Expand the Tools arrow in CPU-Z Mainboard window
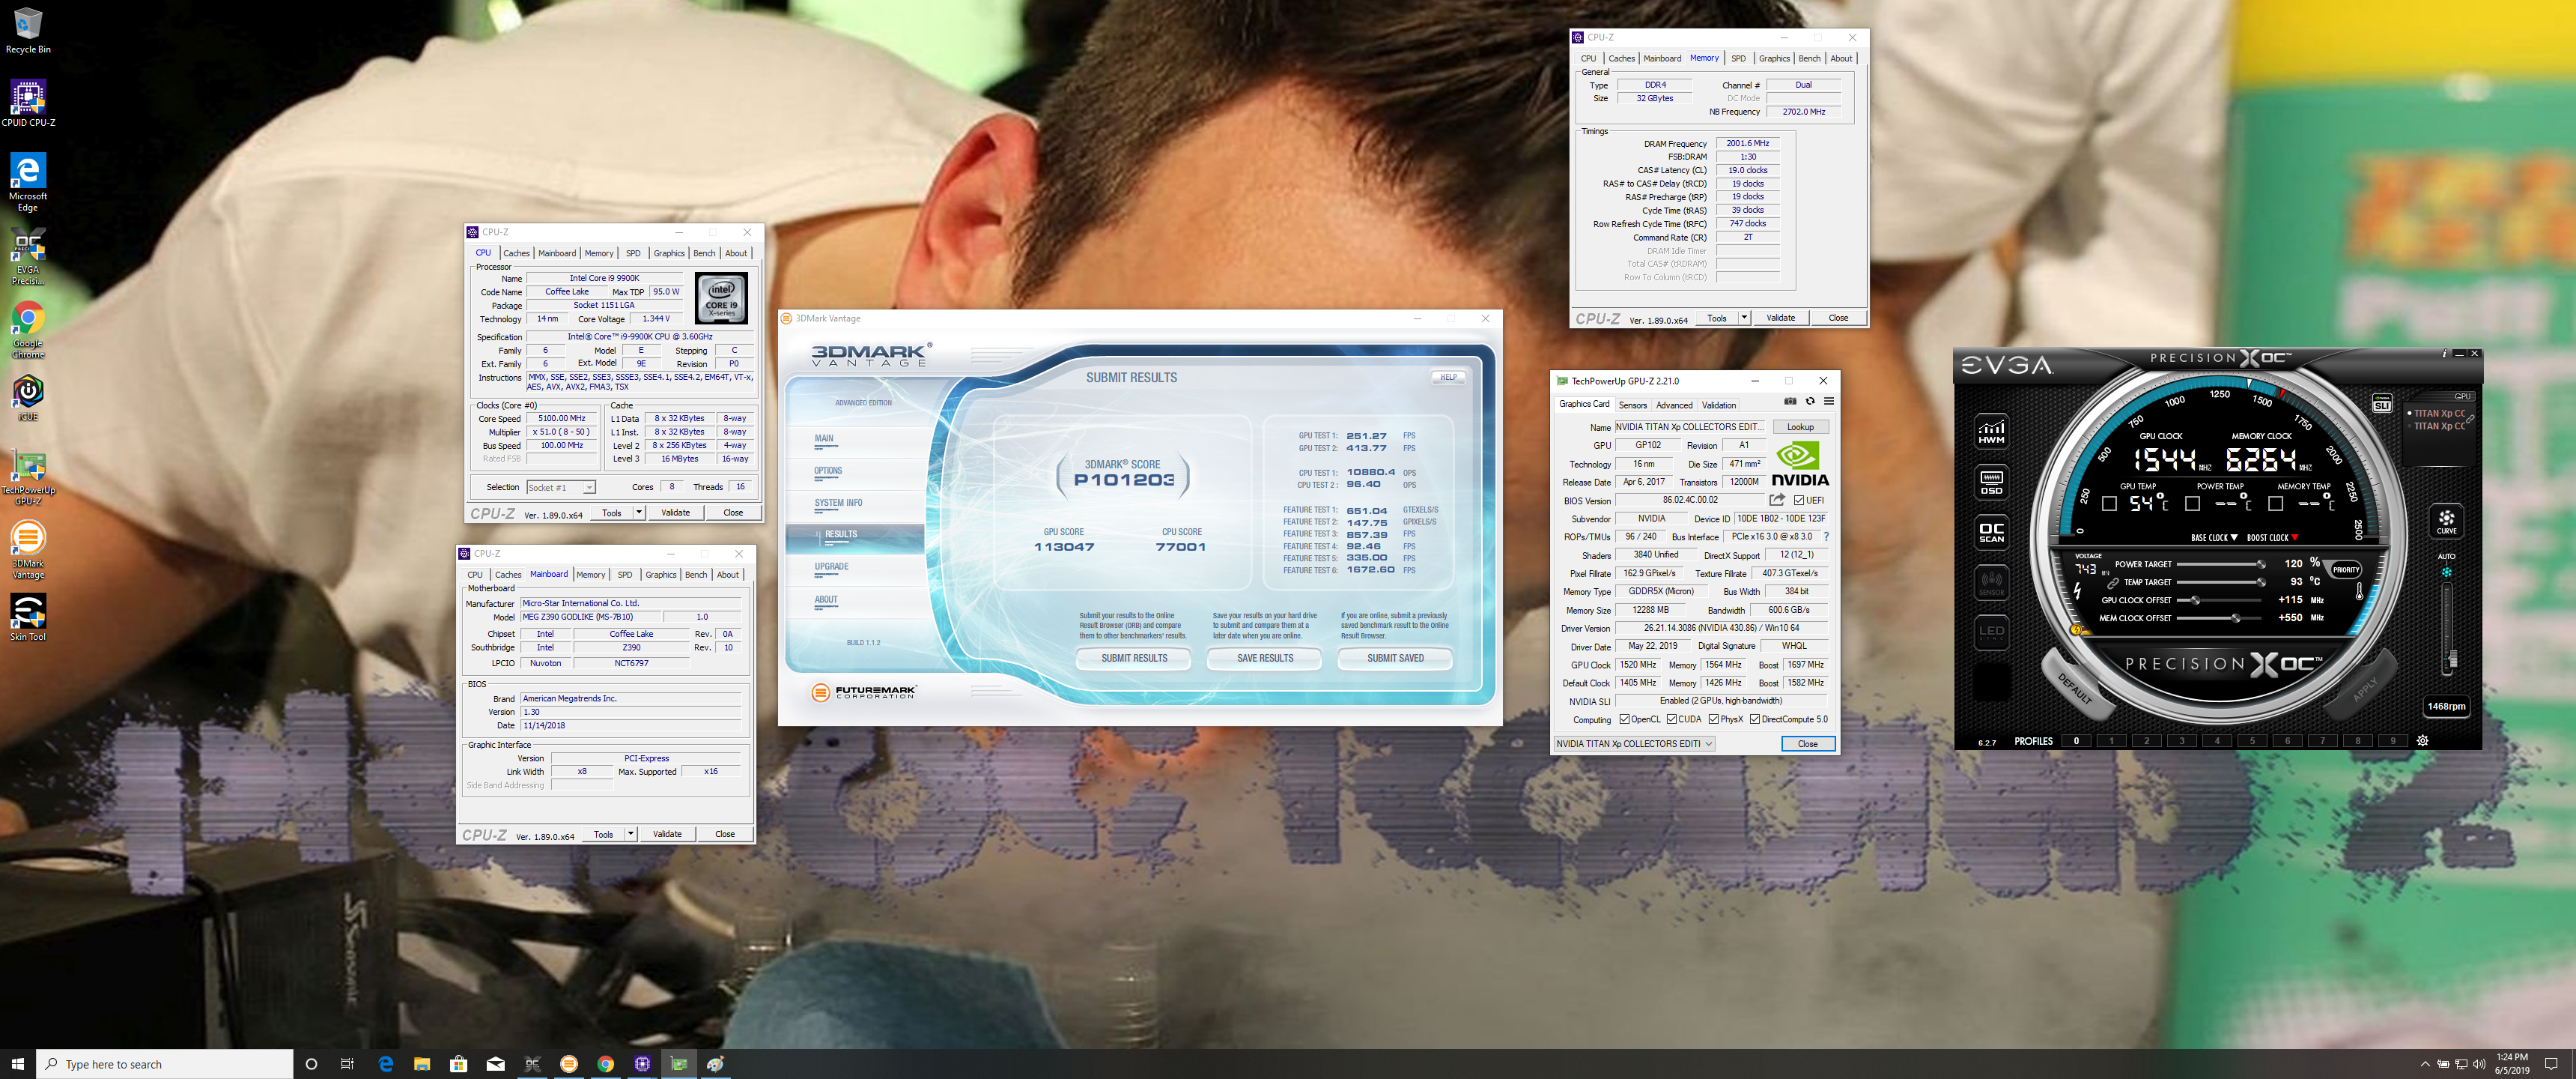2576x1079 pixels. (630, 834)
